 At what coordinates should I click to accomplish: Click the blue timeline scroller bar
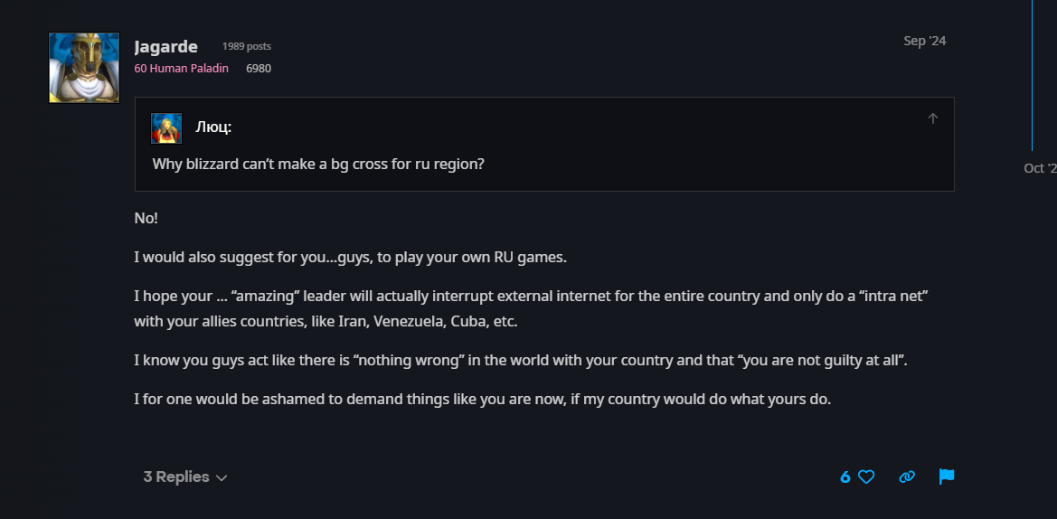click(1032, 75)
